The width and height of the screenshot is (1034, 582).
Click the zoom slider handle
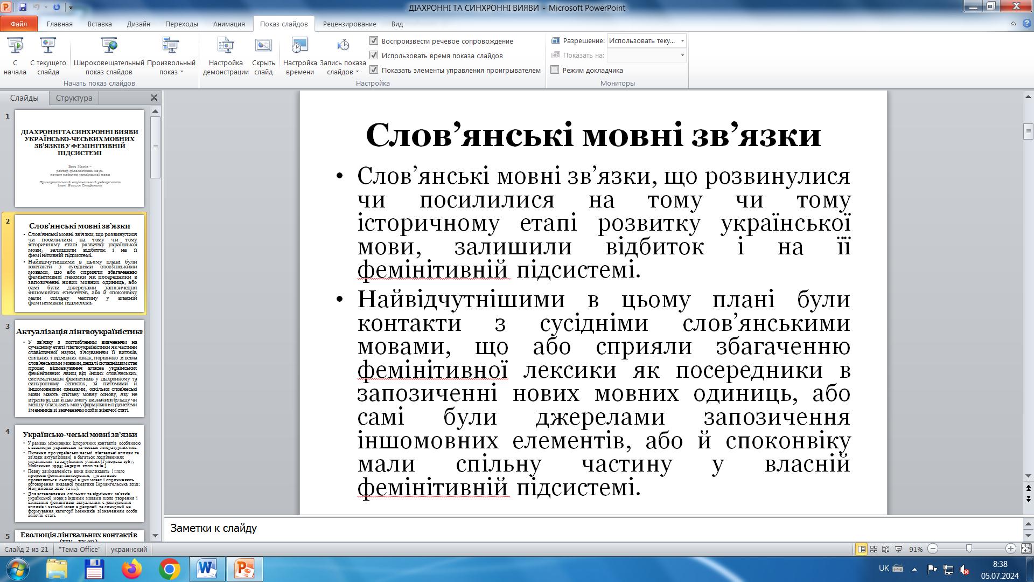(969, 549)
